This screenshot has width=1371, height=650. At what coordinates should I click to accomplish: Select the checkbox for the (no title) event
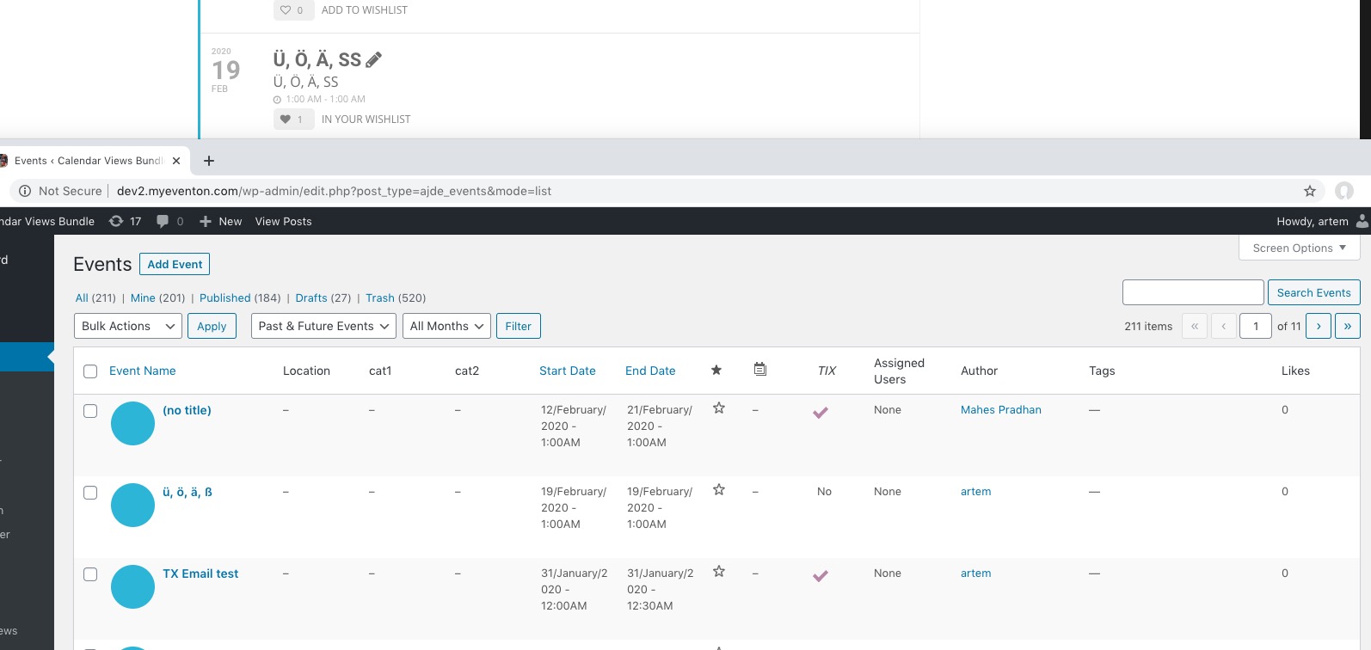tap(90, 411)
